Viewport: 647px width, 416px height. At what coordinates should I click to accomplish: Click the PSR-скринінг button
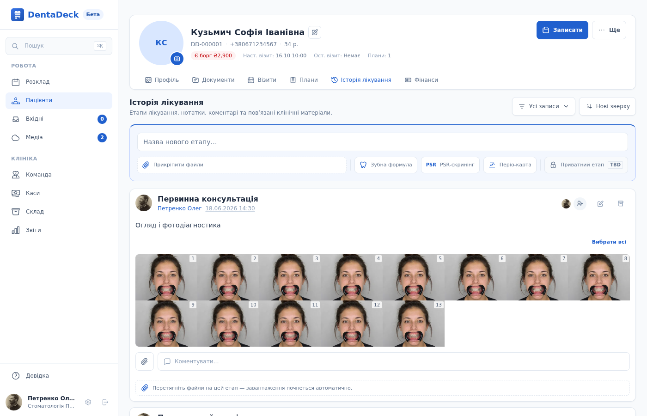[450, 165]
